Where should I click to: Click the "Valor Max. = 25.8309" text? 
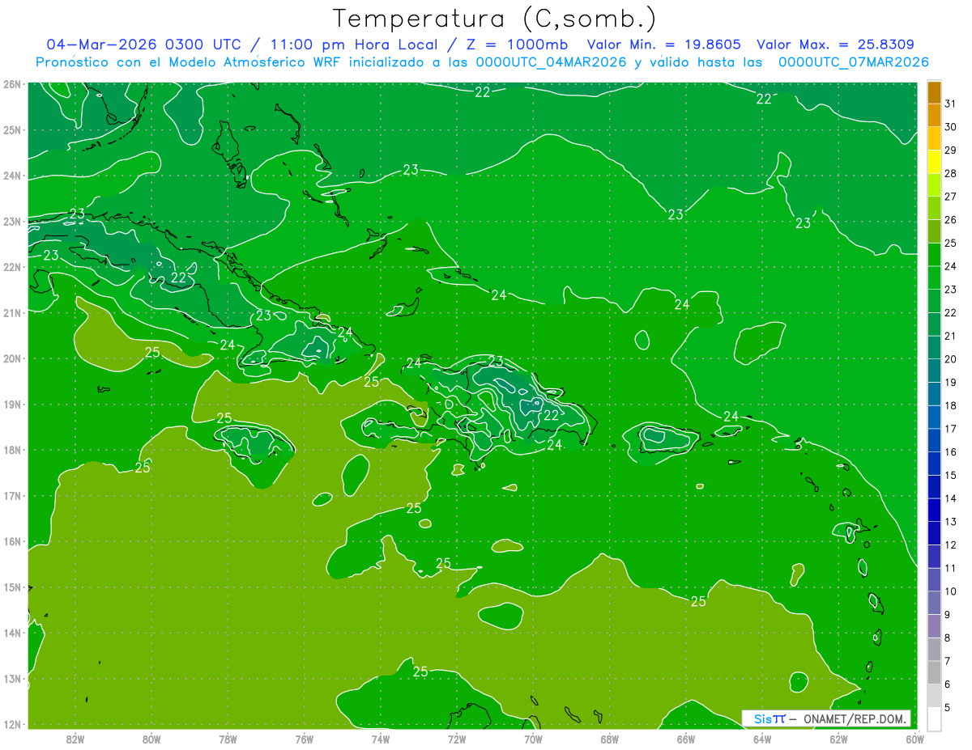coord(836,44)
